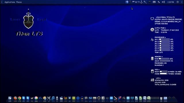Launch LibreOffice Writer from the dock
The image size is (184, 103).
point(136,98)
